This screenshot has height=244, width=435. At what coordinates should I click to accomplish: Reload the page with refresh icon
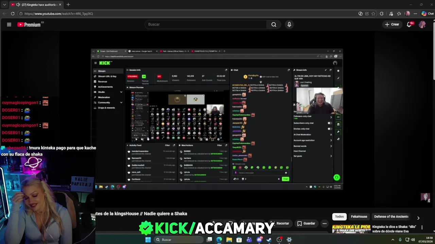[x=13, y=14]
